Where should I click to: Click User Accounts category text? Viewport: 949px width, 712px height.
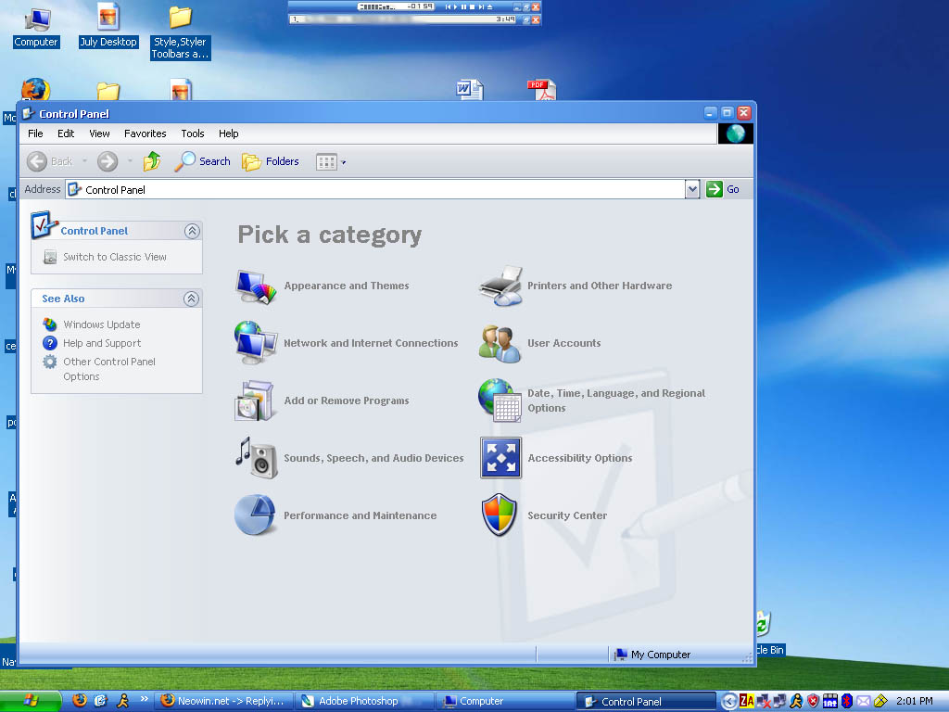564,343
